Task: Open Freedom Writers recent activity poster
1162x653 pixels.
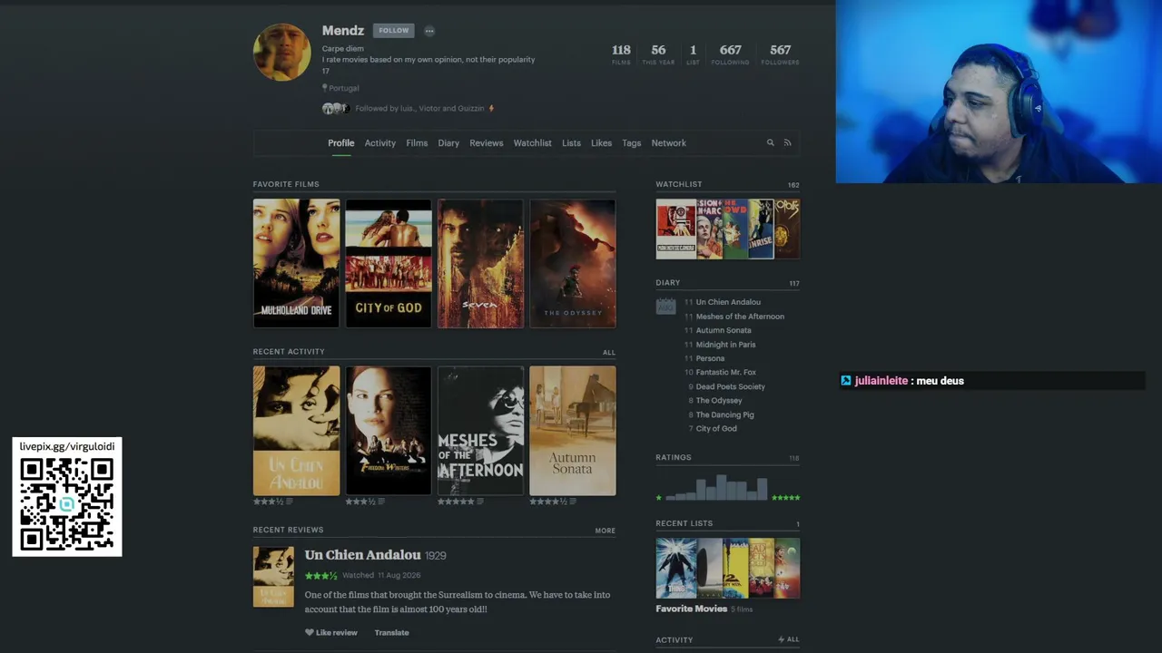Action: tap(389, 431)
